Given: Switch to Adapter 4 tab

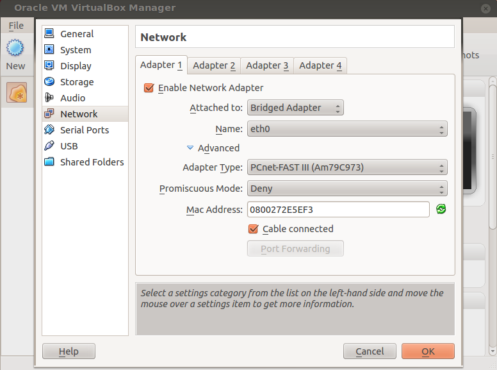Looking at the screenshot, I should tap(320, 65).
